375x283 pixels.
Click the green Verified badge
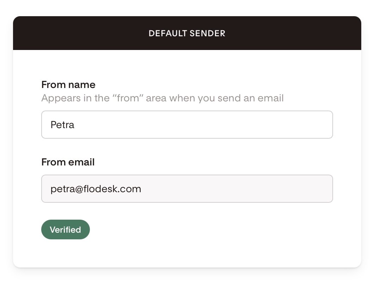(x=66, y=229)
